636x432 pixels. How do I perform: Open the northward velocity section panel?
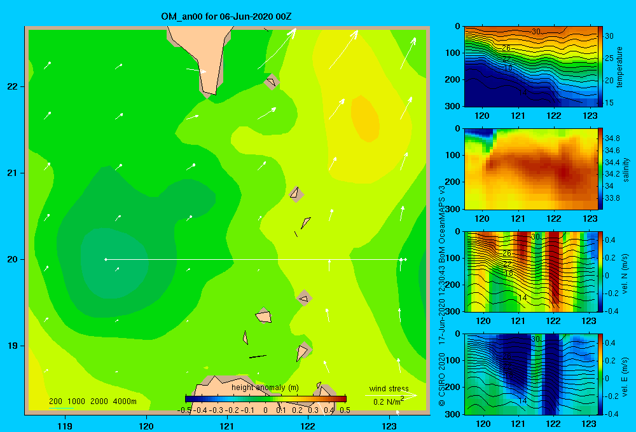[x=531, y=272]
